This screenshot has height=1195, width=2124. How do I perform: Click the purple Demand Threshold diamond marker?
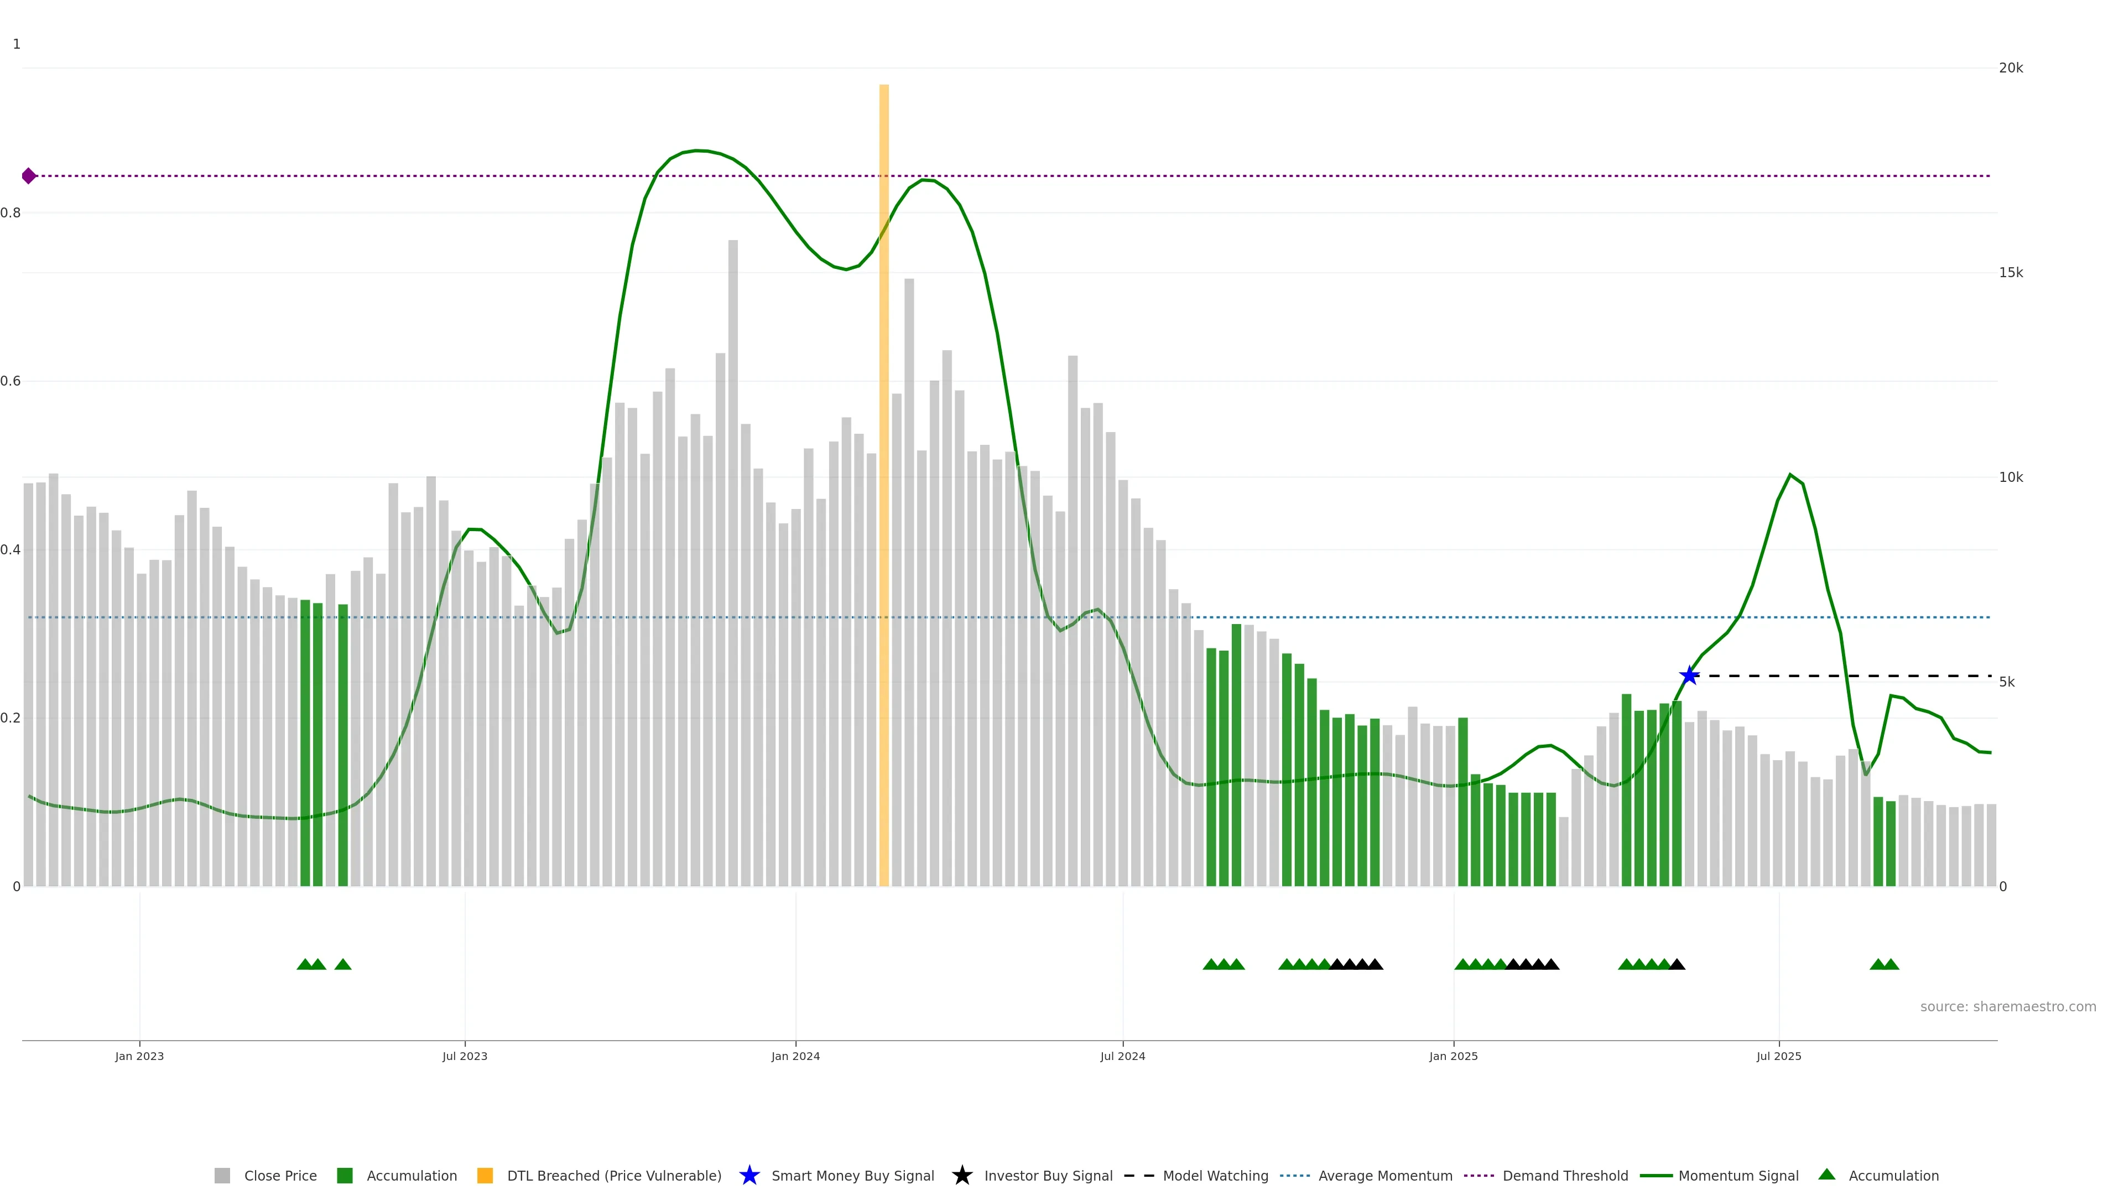coord(29,176)
